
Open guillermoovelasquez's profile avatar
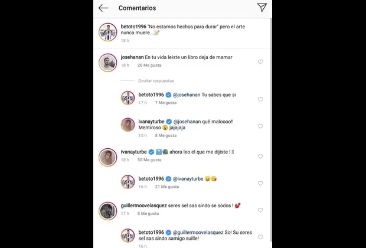[107, 210]
